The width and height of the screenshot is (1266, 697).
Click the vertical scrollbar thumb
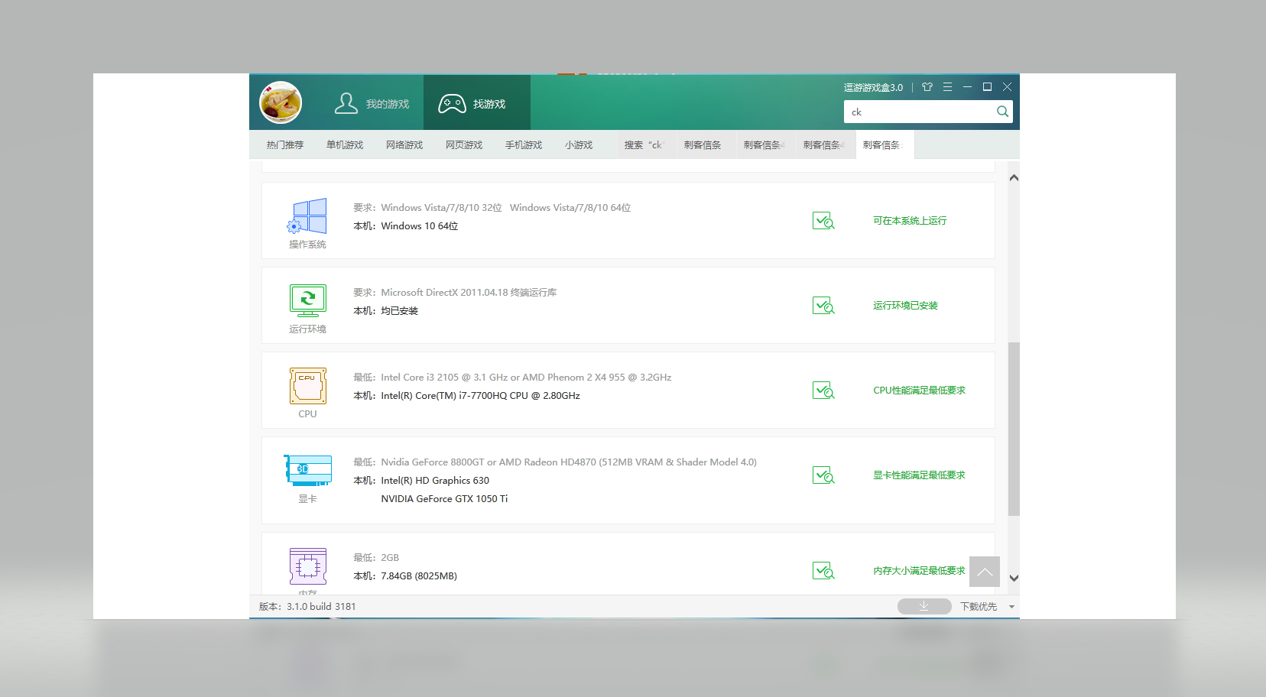click(x=1014, y=429)
